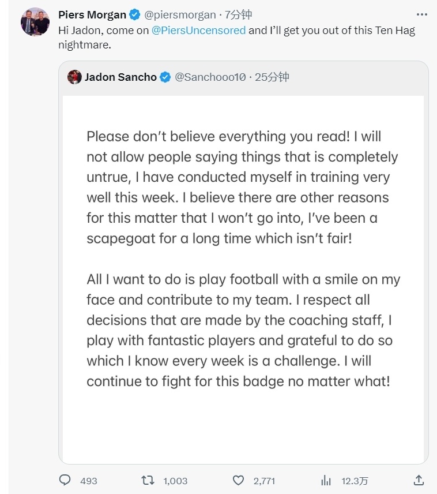The image size is (437, 494).
Task: Click the retweet arrows icon
Action: point(148,480)
